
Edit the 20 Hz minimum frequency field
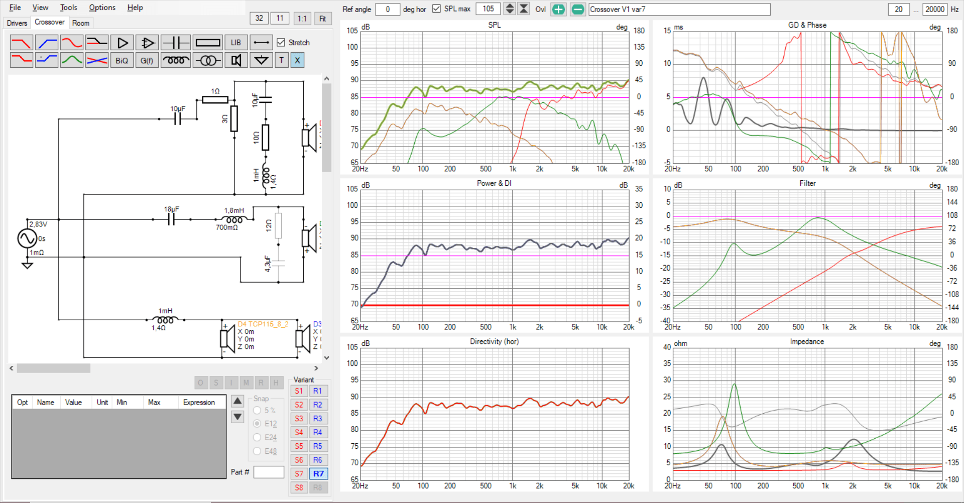coord(899,9)
